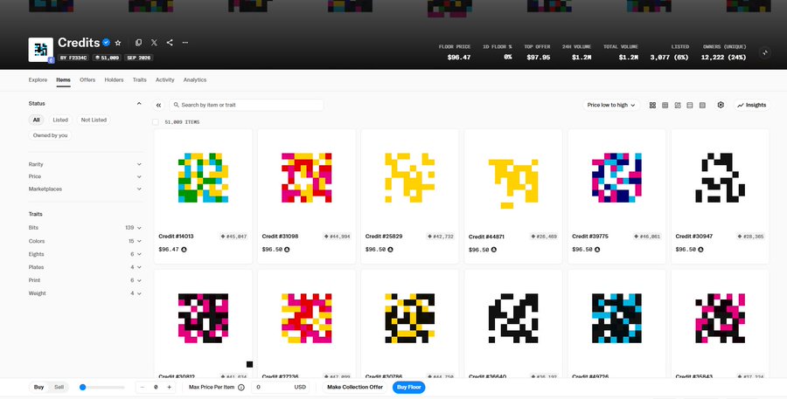Open the Credit #30947 black pixel thumbnail
The image size is (787, 399).
pos(721,178)
